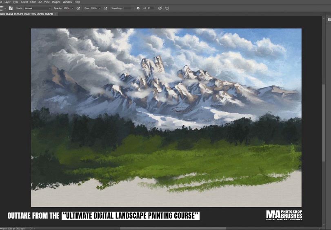
Task: Click the Opacity percentage field
Action: coord(67,8)
